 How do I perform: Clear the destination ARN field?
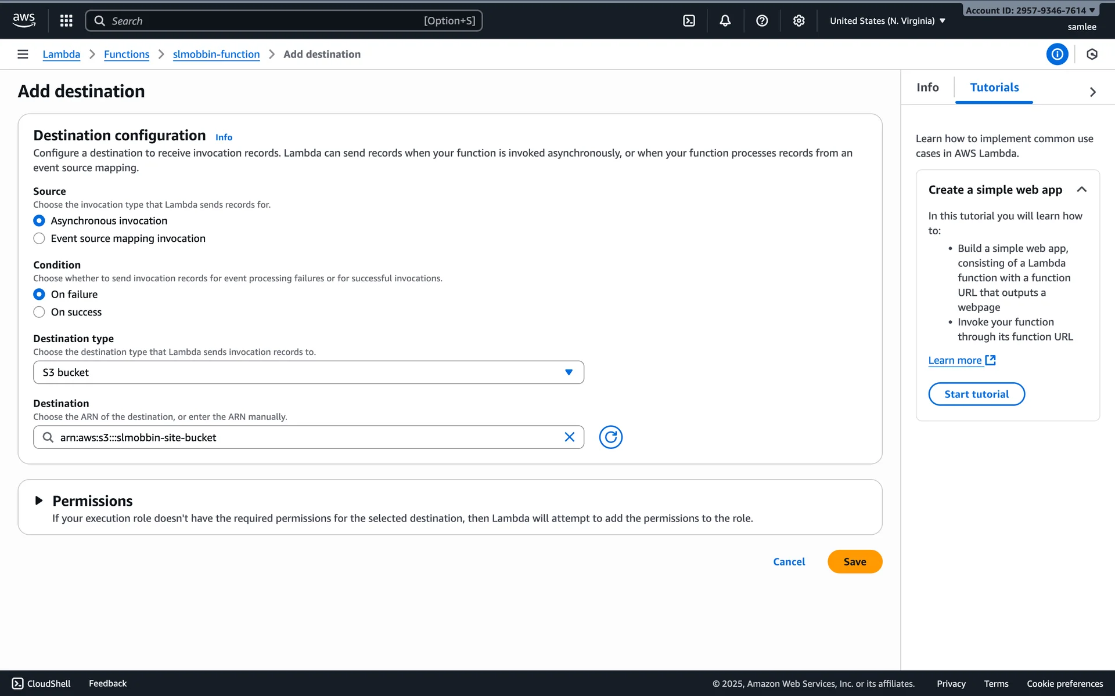point(569,437)
